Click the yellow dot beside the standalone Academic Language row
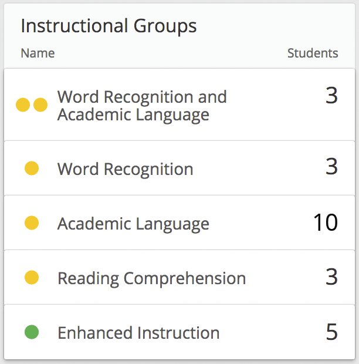Viewport: 359px width, 364px height. point(32,223)
